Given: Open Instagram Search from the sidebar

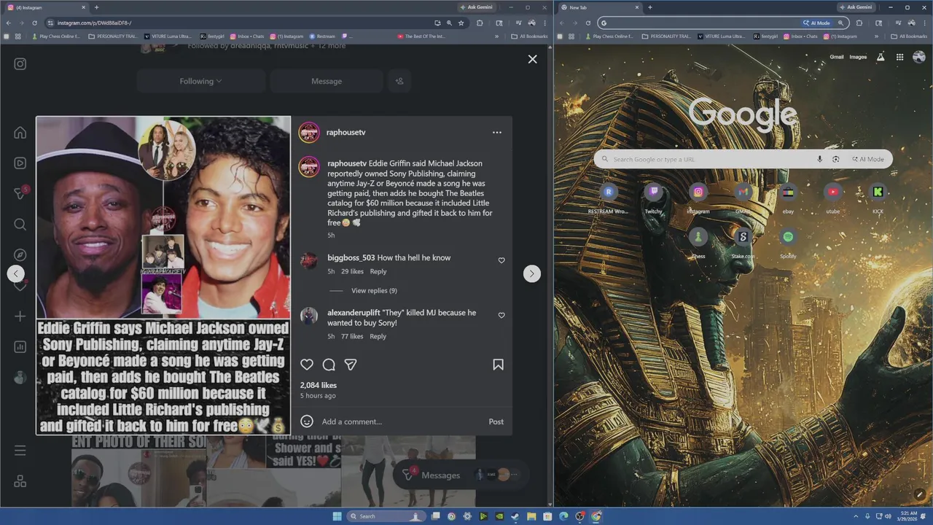Looking at the screenshot, I should point(20,225).
